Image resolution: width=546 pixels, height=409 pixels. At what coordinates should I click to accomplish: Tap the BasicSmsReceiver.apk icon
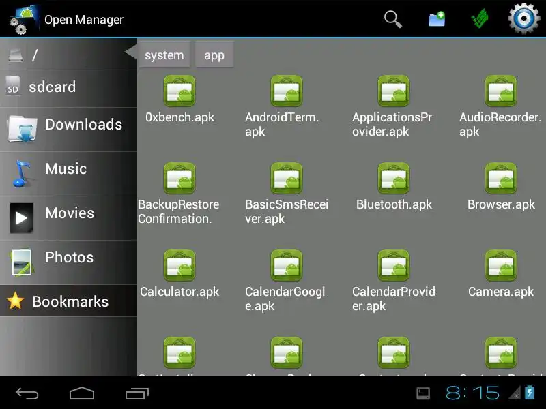pos(287,178)
